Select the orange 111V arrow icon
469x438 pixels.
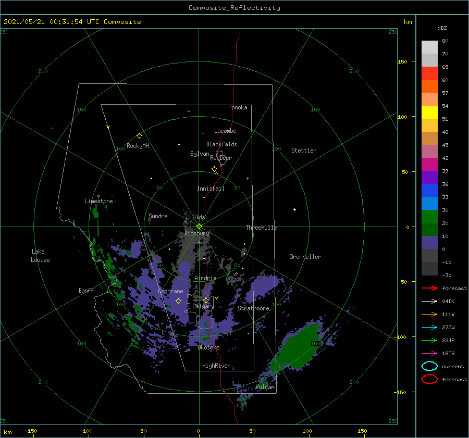coord(429,314)
